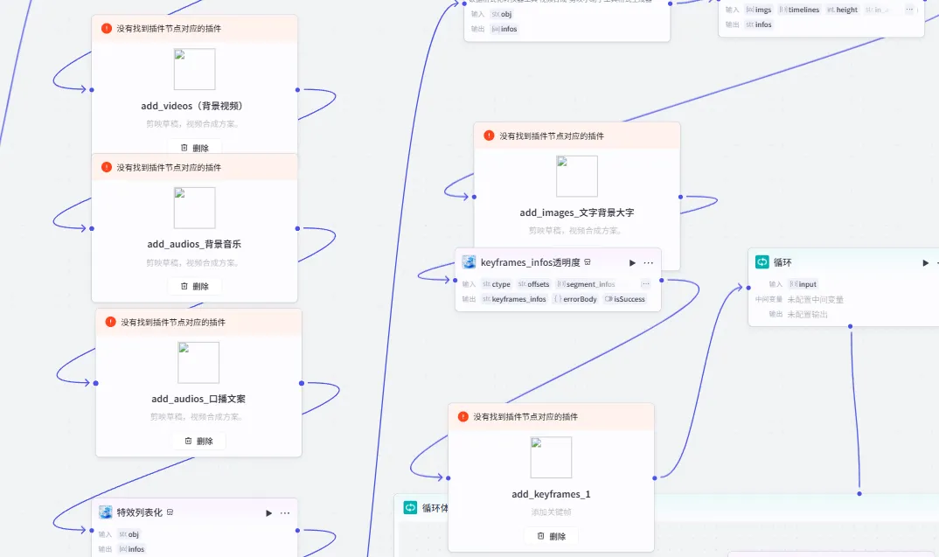
Task: Click the errorBody output tag
Action: (x=575, y=299)
